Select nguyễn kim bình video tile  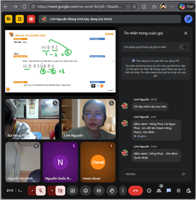23,162
